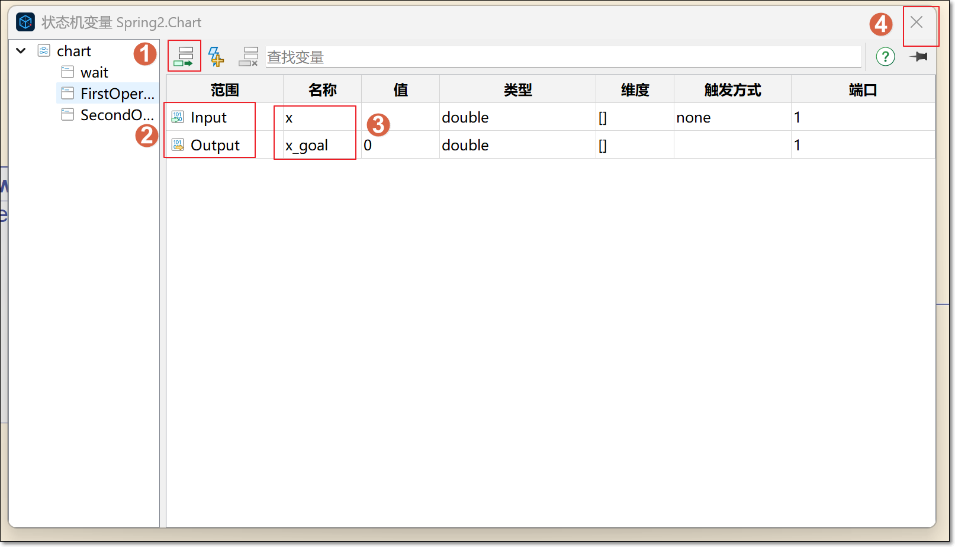This screenshot has width=955, height=547.
Task: Click dimension [] in the x row
Action: 635,117
